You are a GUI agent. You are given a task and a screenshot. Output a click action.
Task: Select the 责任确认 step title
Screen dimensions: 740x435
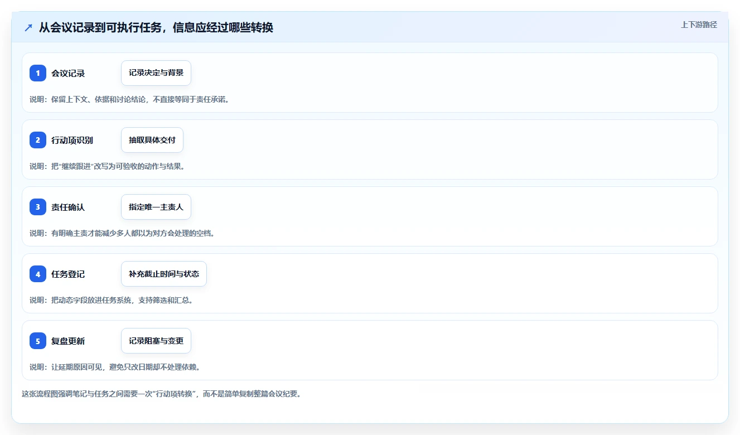pyautogui.click(x=68, y=207)
